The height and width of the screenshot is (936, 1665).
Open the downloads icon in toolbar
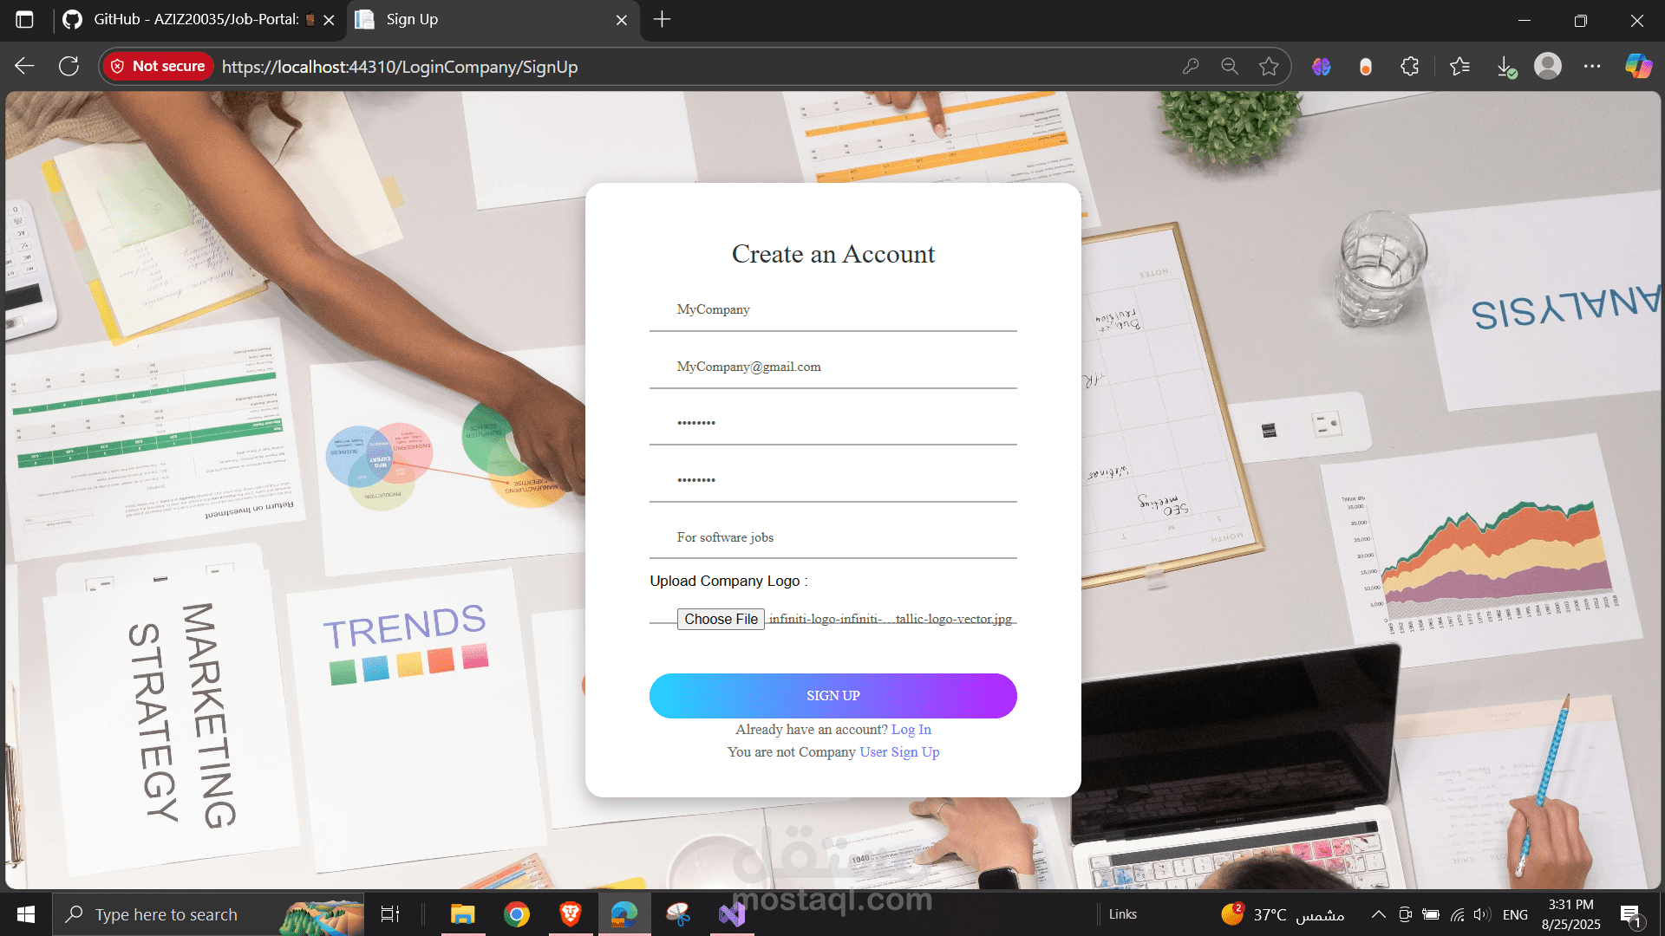pyautogui.click(x=1505, y=67)
